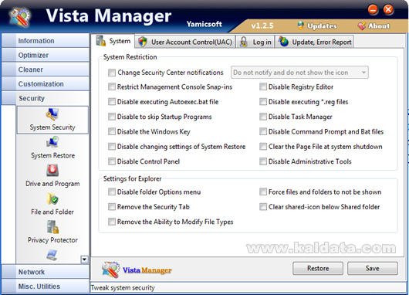Click the Tweak system security status text
The width and height of the screenshot is (409, 295).
pos(123,288)
